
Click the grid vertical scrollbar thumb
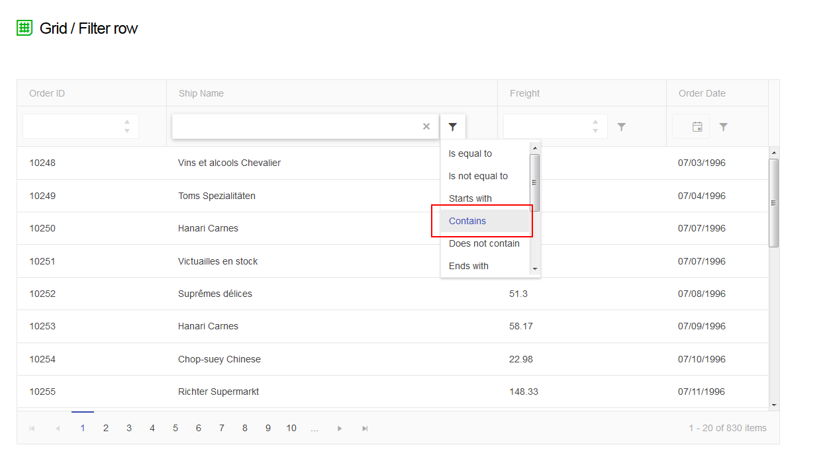point(773,202)
